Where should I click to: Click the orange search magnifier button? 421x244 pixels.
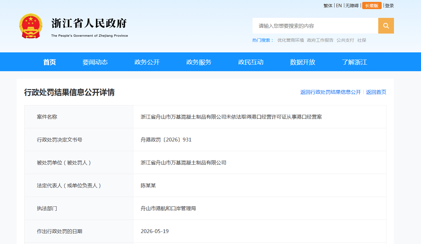tap(386, 26)
